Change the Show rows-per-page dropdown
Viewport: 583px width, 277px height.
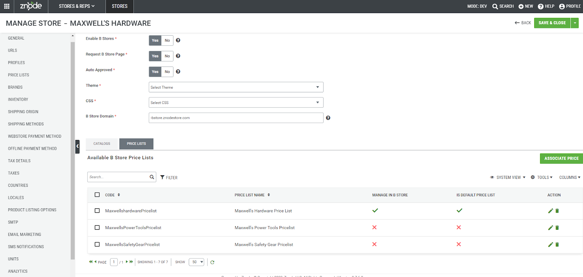[x=196, y=262]
